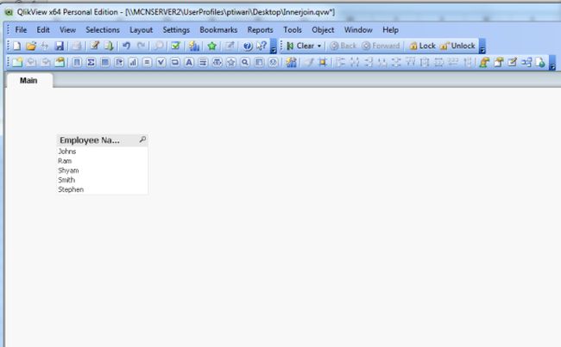Toggle WebView mode icon
This screenshot has width=561, height=347.
point(540,63)
